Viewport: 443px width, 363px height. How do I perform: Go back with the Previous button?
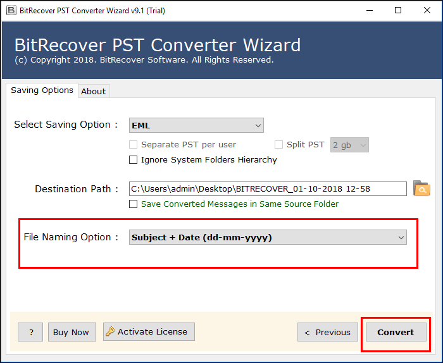tap(327, 332)
